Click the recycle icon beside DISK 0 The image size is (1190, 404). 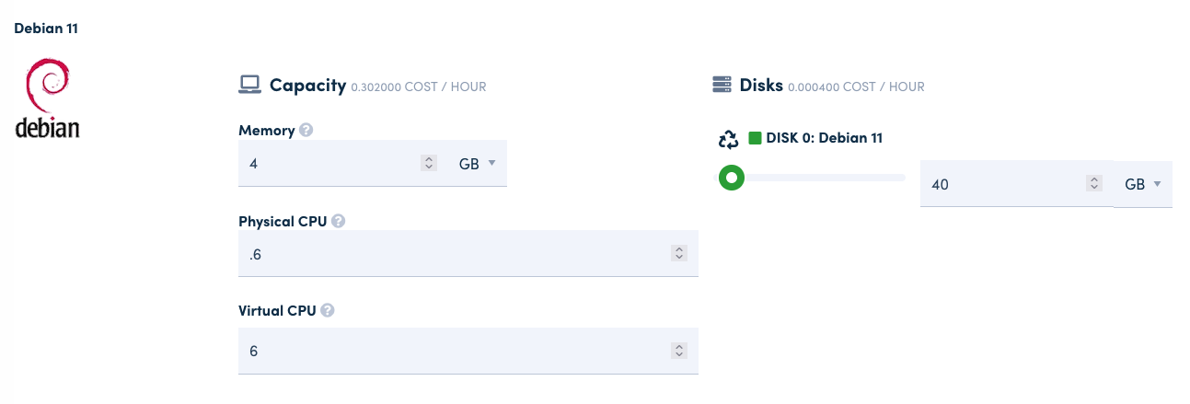pos(728,139)
